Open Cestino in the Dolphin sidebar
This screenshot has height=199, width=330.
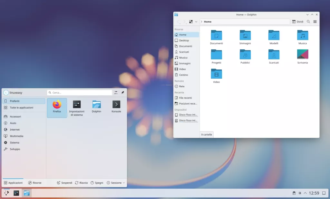[x=187, y=75]
